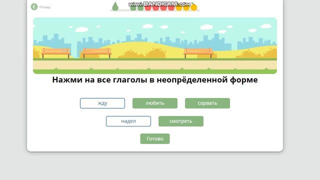Click the task instruction heading text
320x180 pixels.
point(155,80)
